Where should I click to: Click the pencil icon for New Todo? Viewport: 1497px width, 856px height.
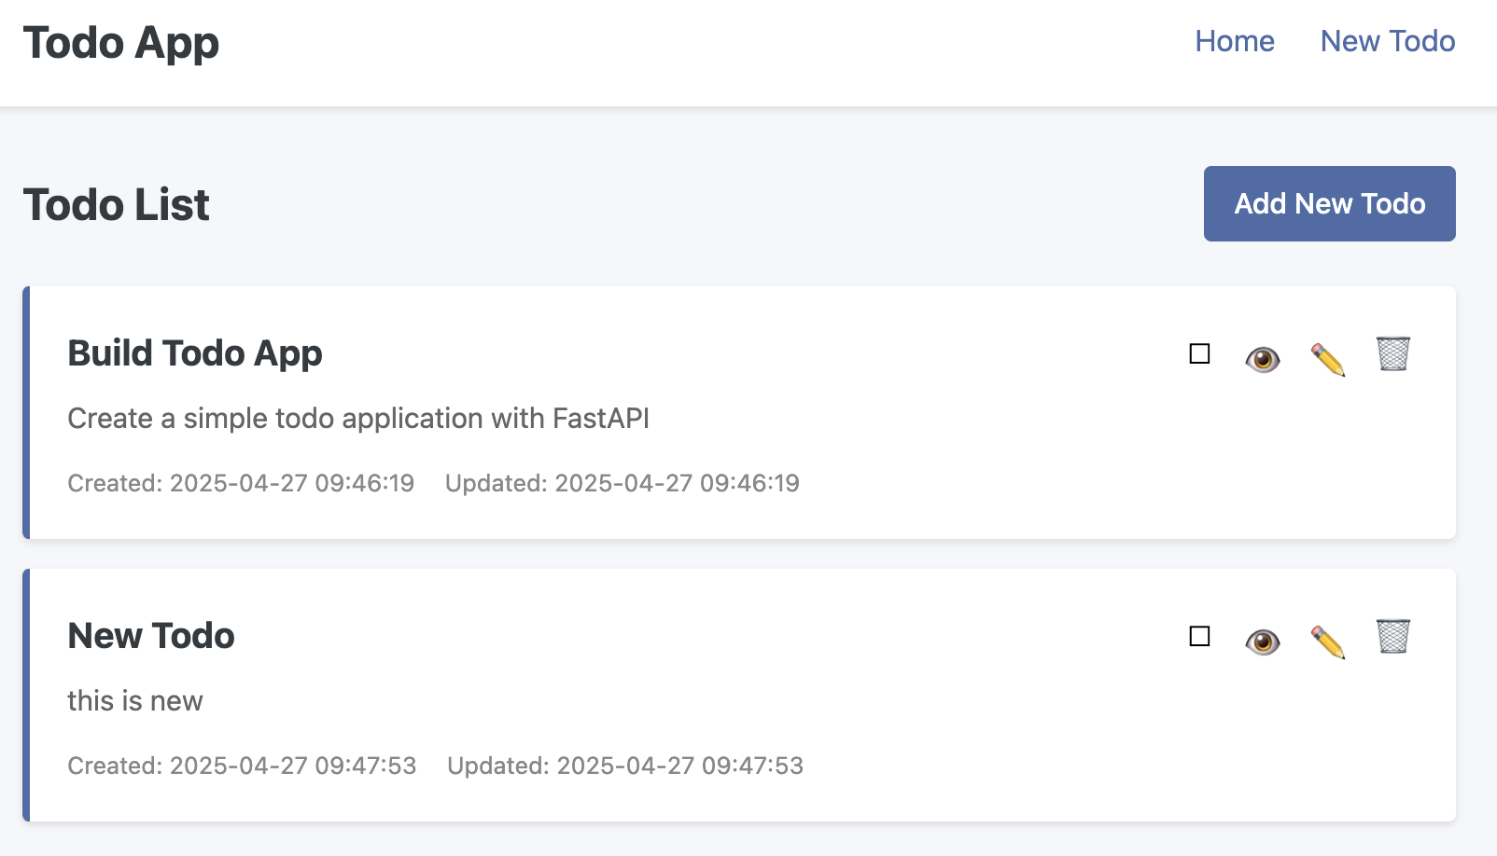(x=1328, y=641)
